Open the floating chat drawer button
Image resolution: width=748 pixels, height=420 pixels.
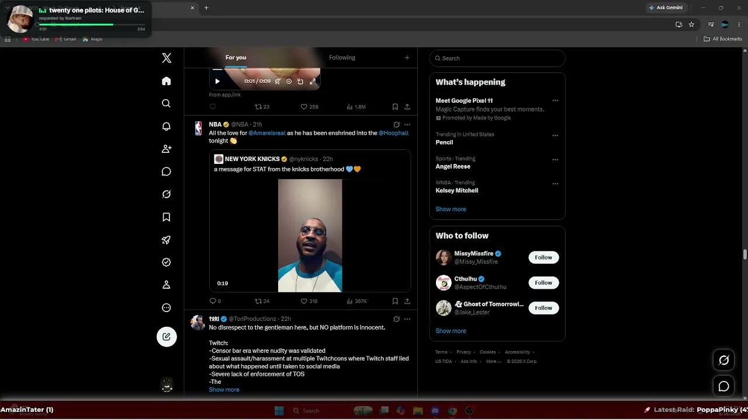click(723, 386)
